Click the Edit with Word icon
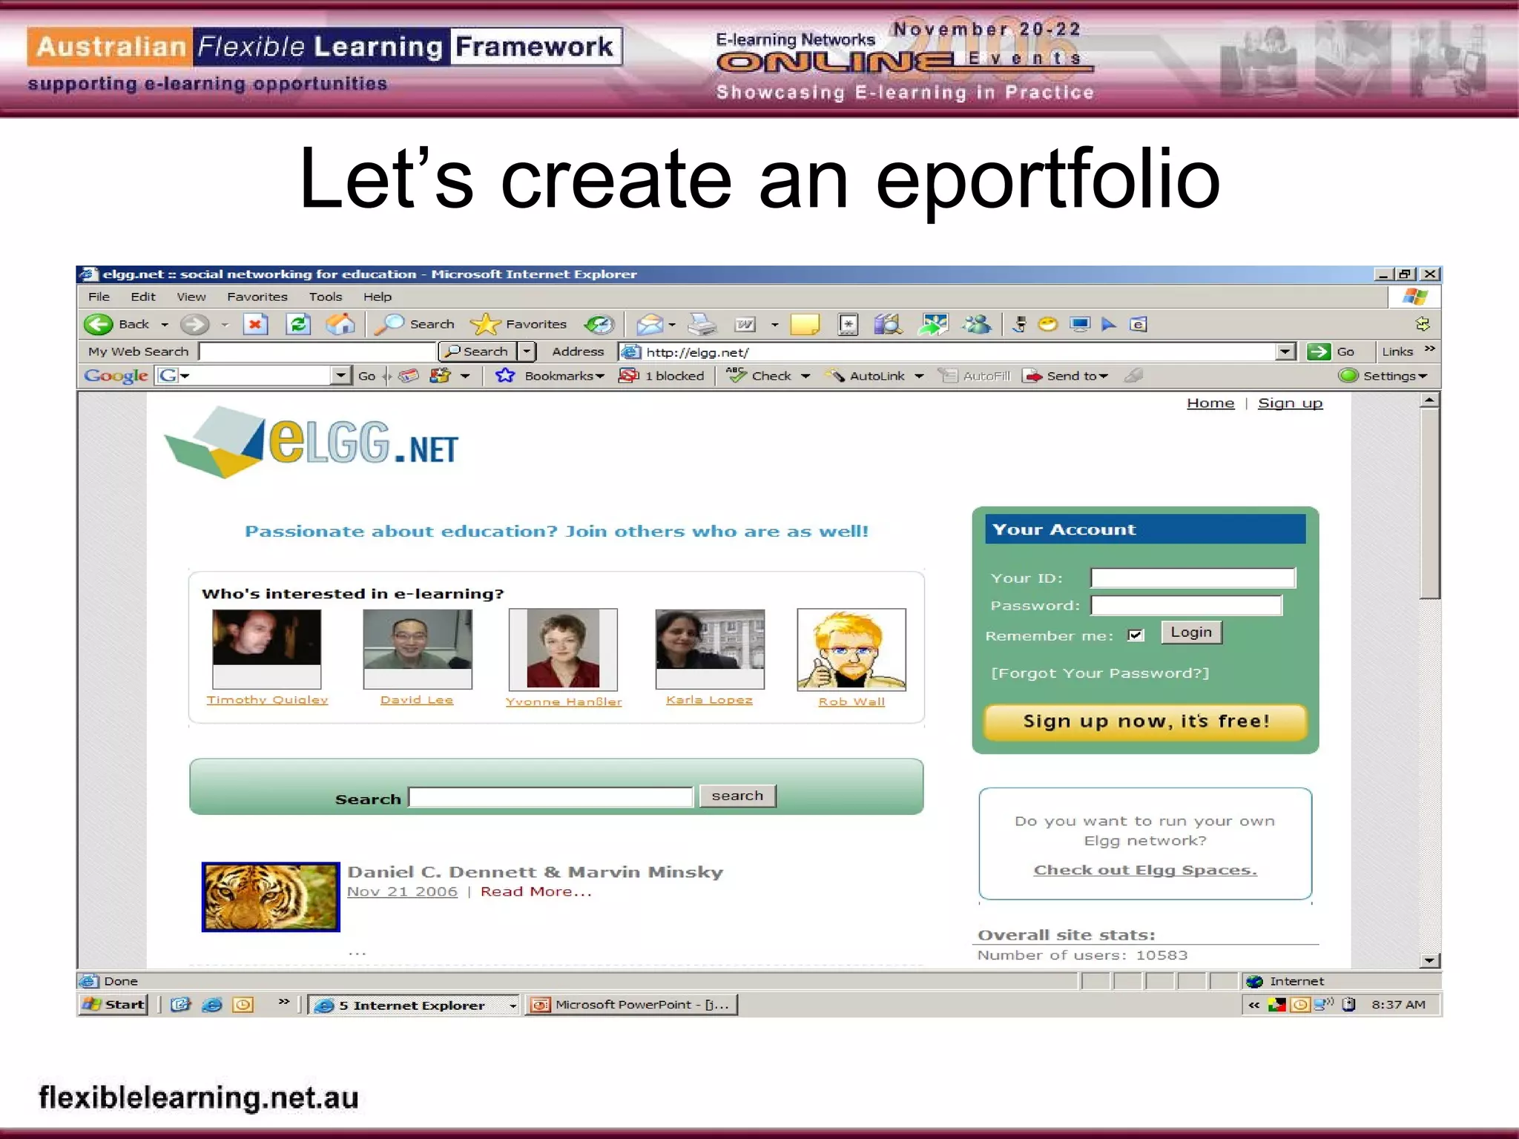The width and height of the screenshot is (1519, 1139). [x=745, y=324]
